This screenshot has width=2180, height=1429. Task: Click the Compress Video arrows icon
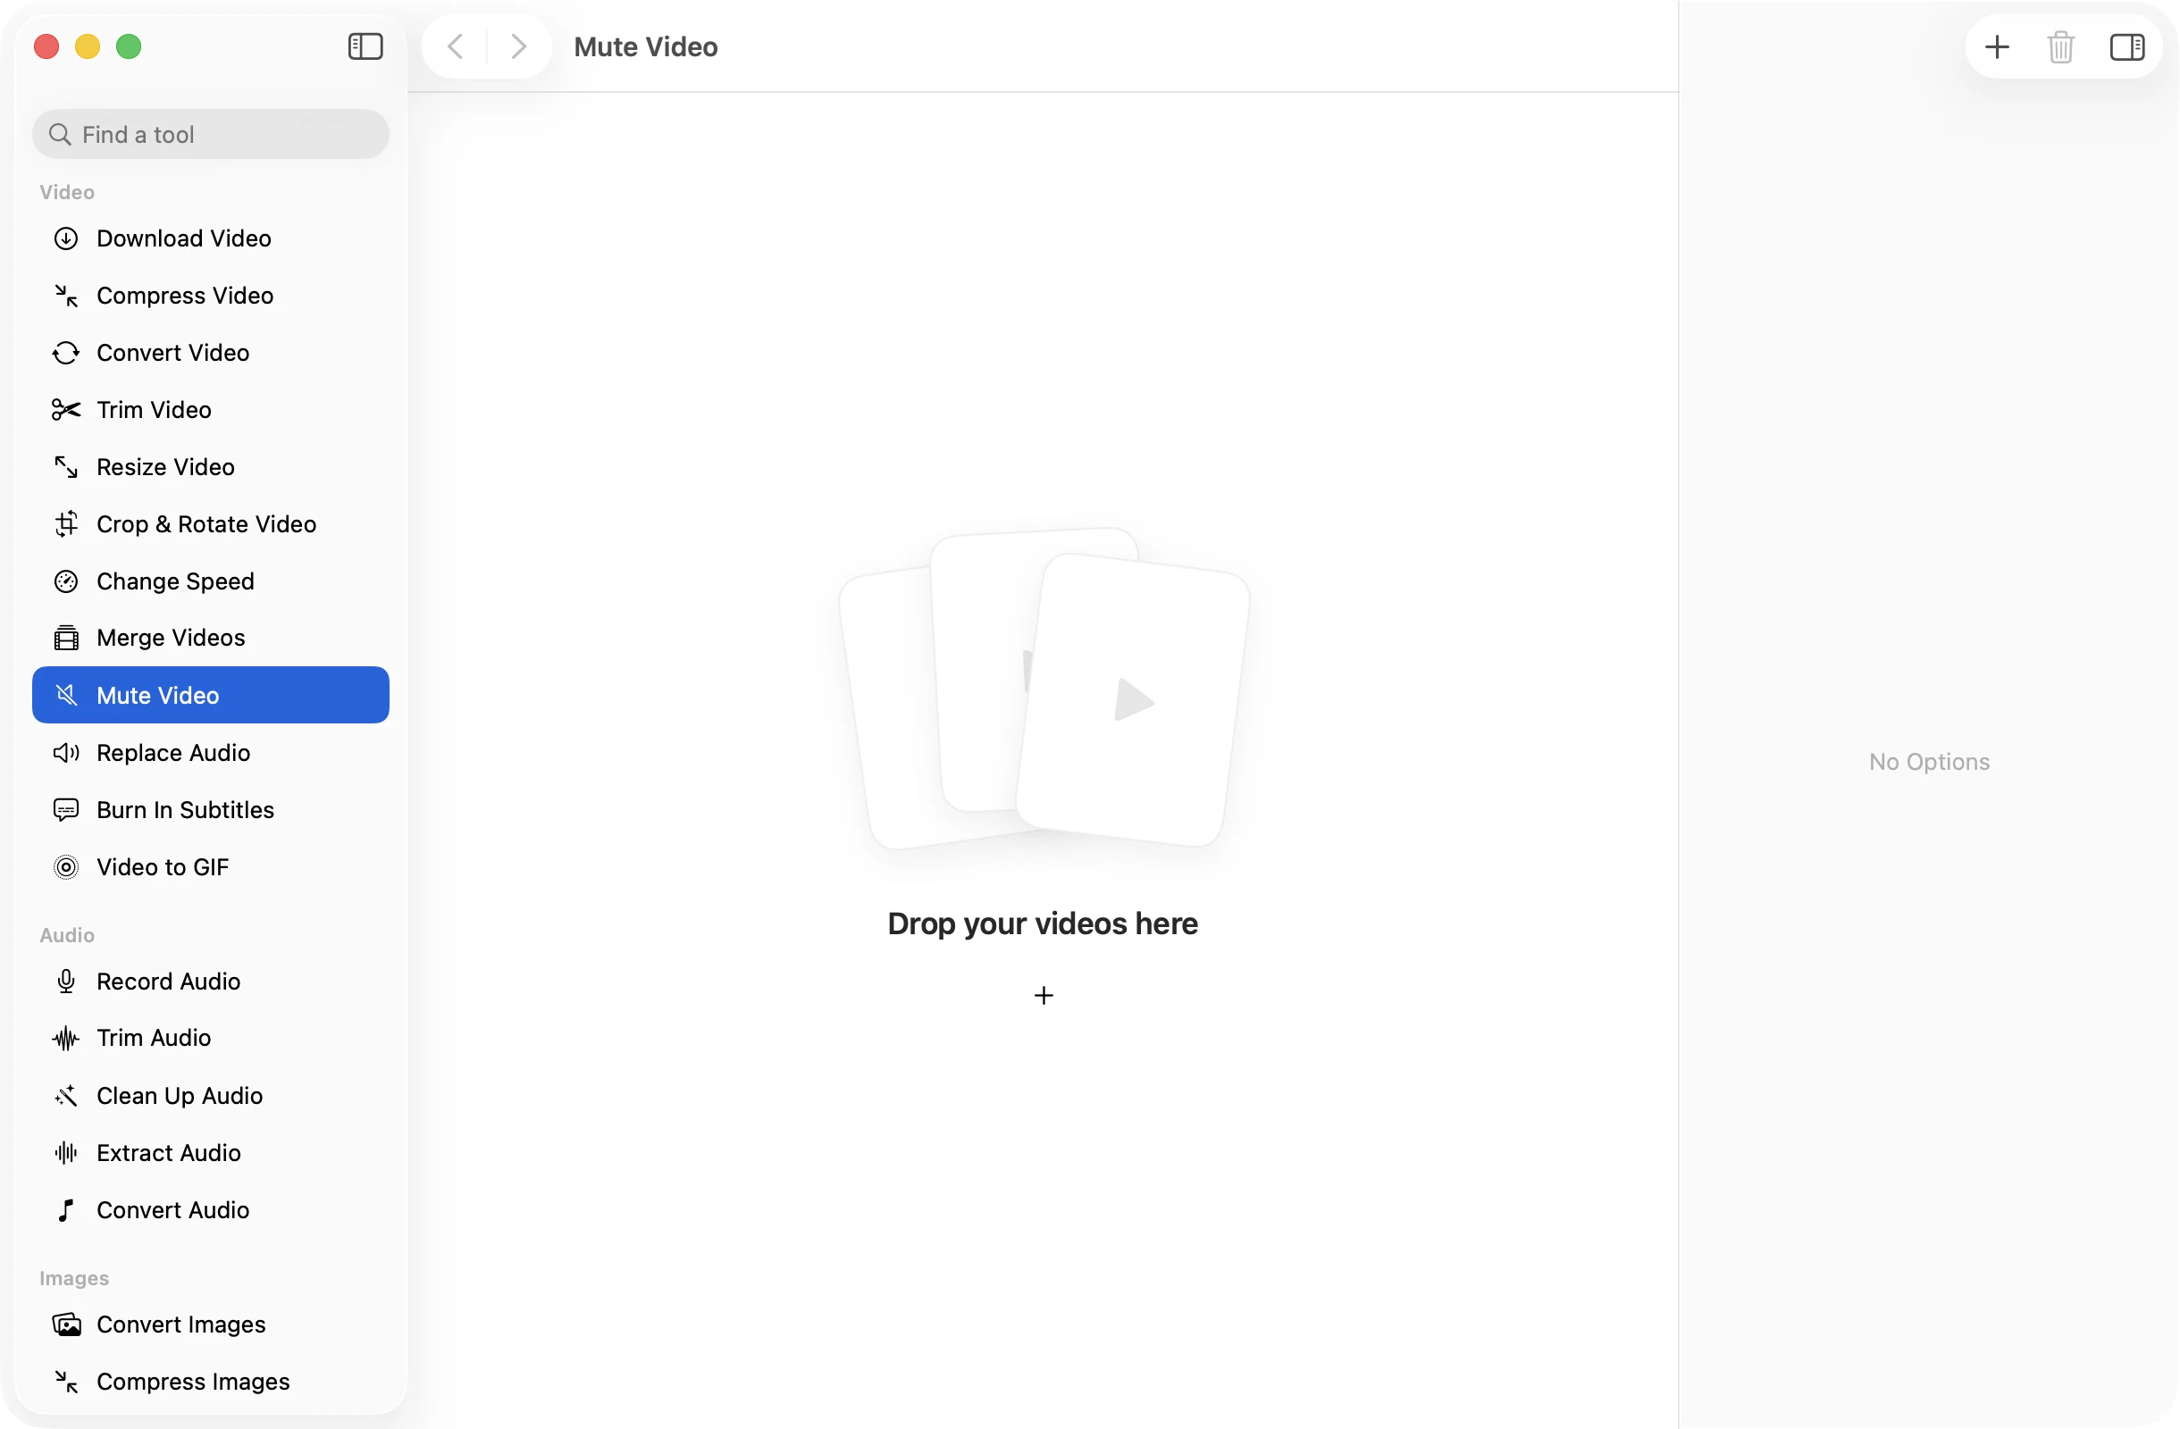(x=66, y=295)
